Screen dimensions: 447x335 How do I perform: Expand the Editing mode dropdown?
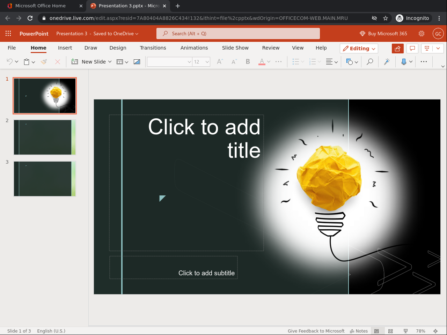[x=359, y=49]
